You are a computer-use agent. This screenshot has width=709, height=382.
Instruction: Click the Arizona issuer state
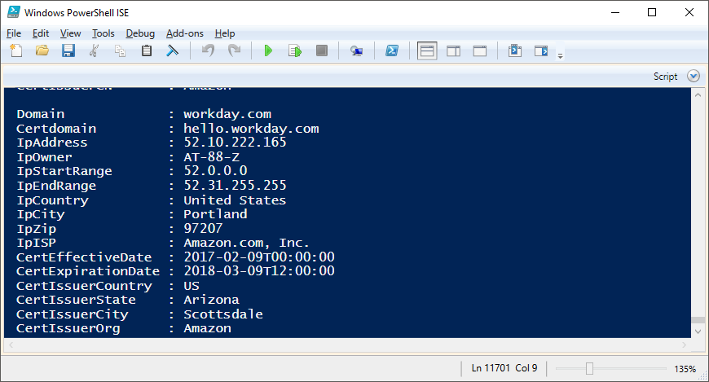(211, 300)
